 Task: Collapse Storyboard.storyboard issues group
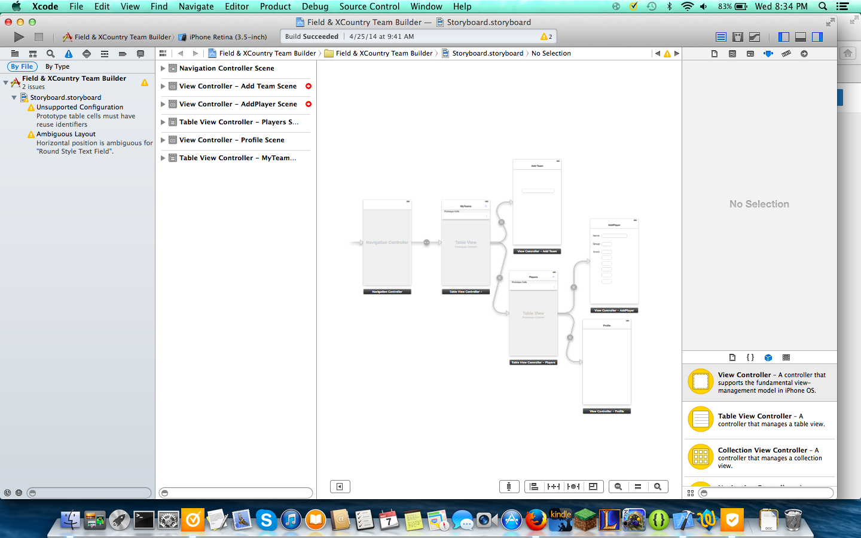point(14,97)
